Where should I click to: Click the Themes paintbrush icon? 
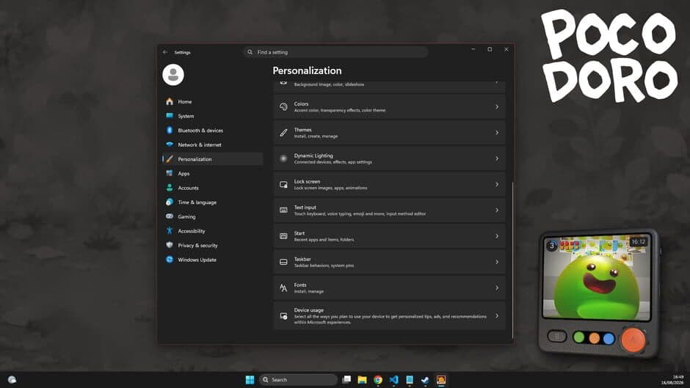pos(283,133)
